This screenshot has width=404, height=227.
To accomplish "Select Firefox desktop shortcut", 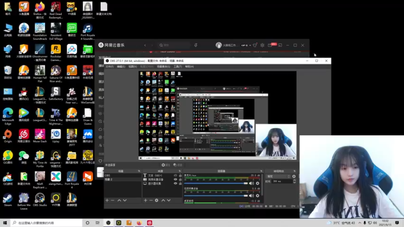I will coord(40,10).
